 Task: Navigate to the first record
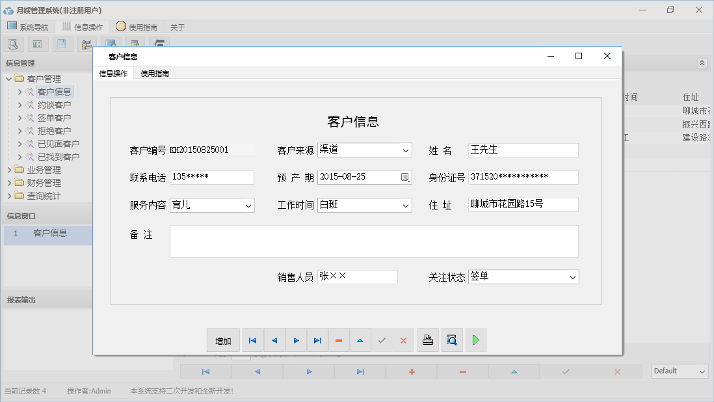click(x=253, y=340)
